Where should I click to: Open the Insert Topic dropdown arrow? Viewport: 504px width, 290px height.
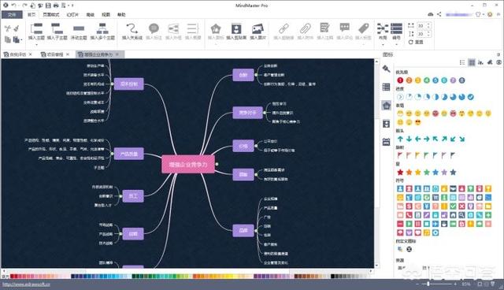point(36,44)
